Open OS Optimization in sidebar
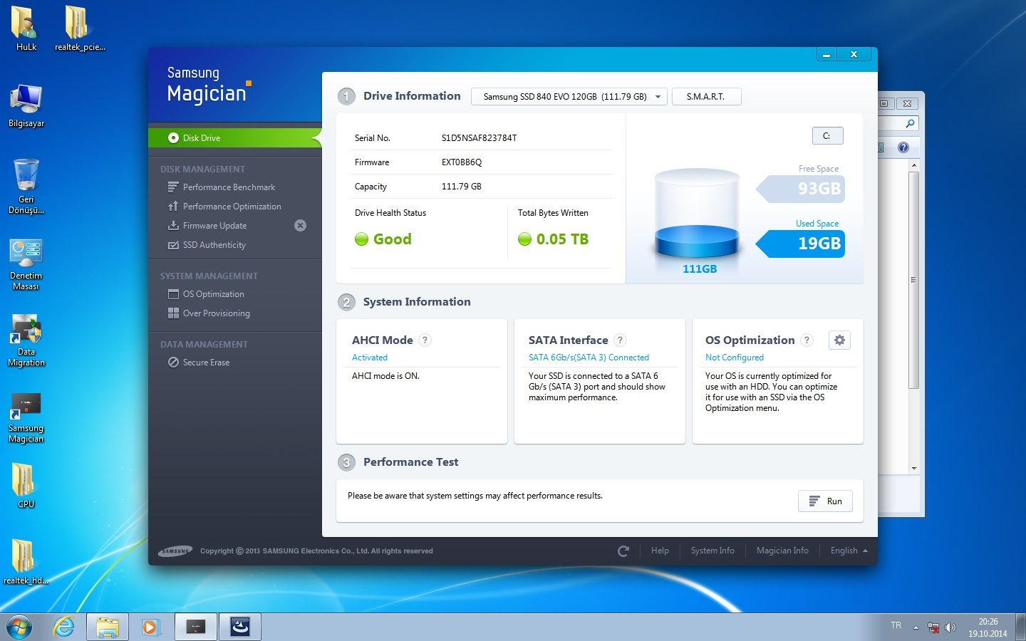The height and width of the screenshot is (641, 1026). [x=213, y=294]
